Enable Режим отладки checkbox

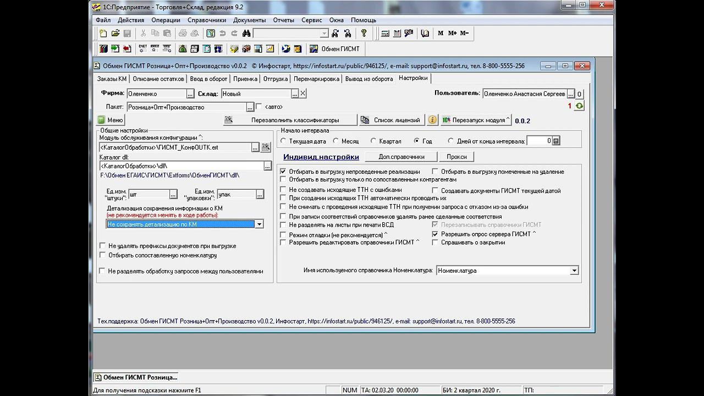pyautogui.click(x=283, y=234)
